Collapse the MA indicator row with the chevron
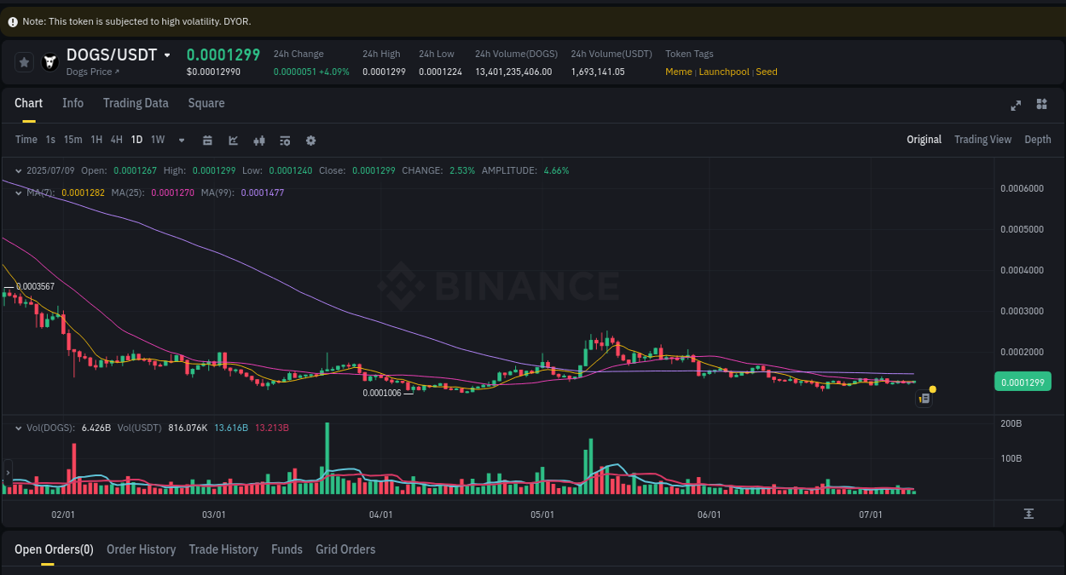Image resolution: width=1066 pixels, height=575 pixels. (18, 193)
